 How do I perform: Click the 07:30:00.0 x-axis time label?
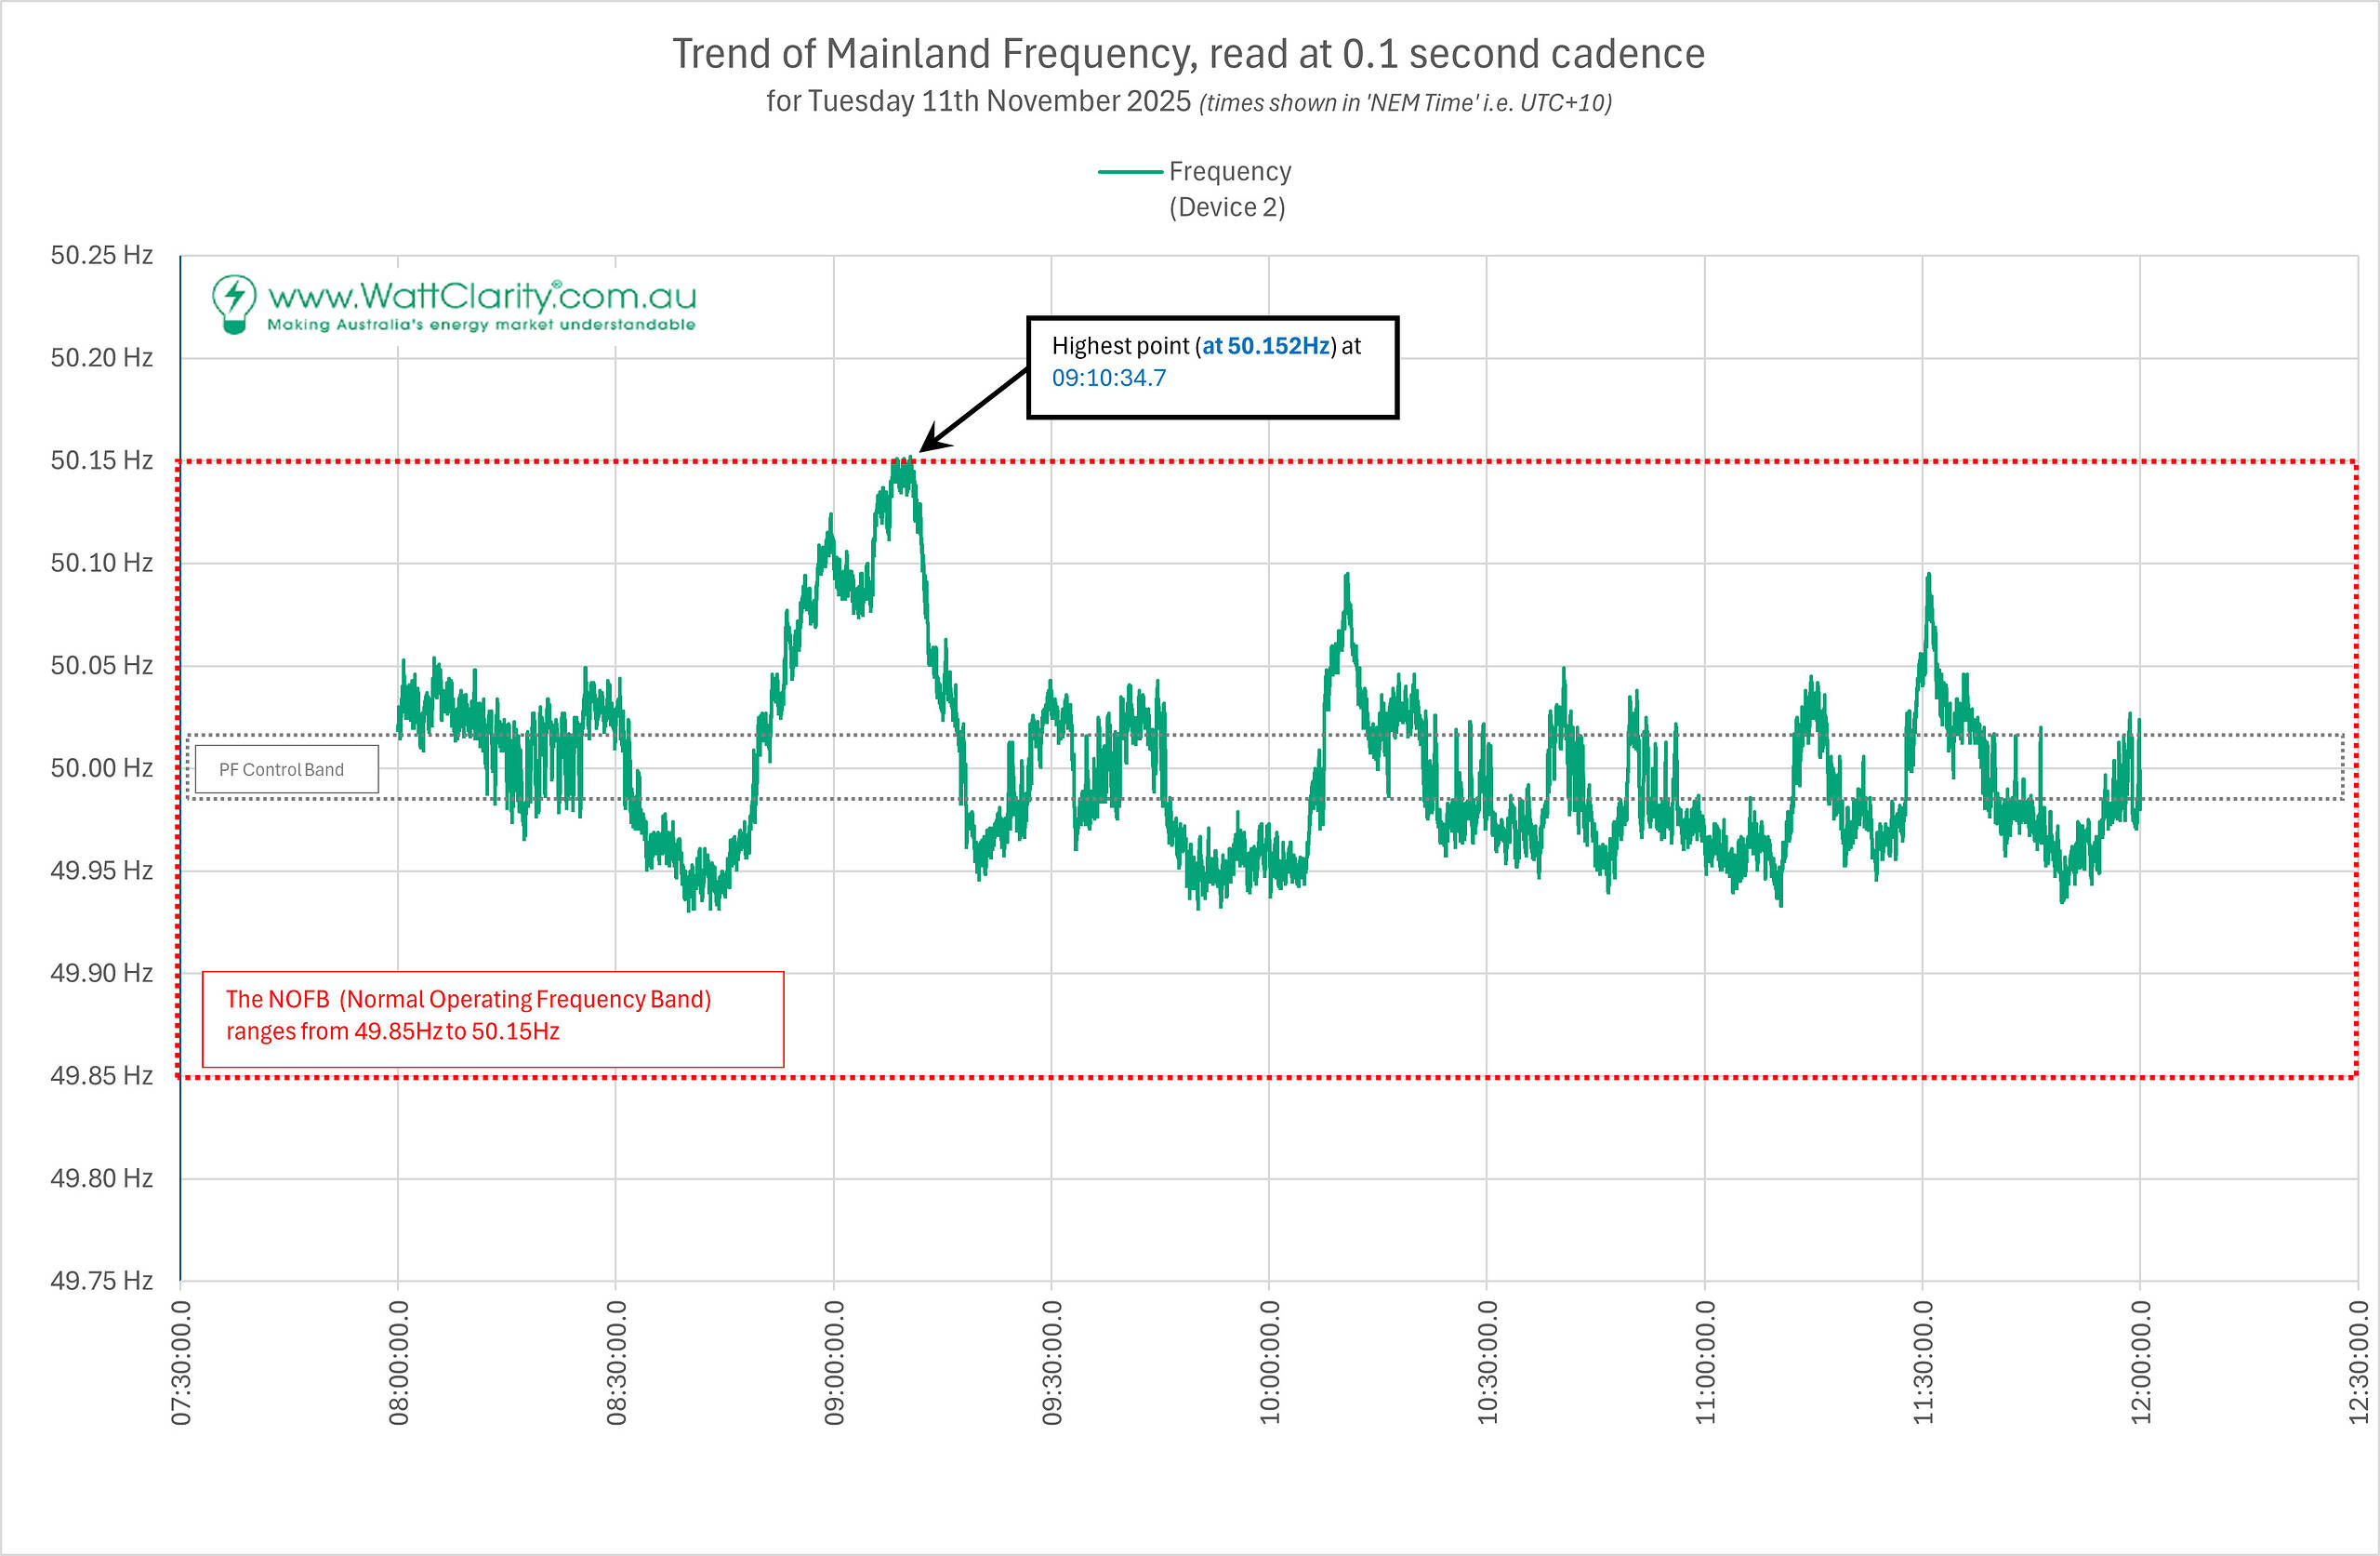click(x=181, y=1363)
